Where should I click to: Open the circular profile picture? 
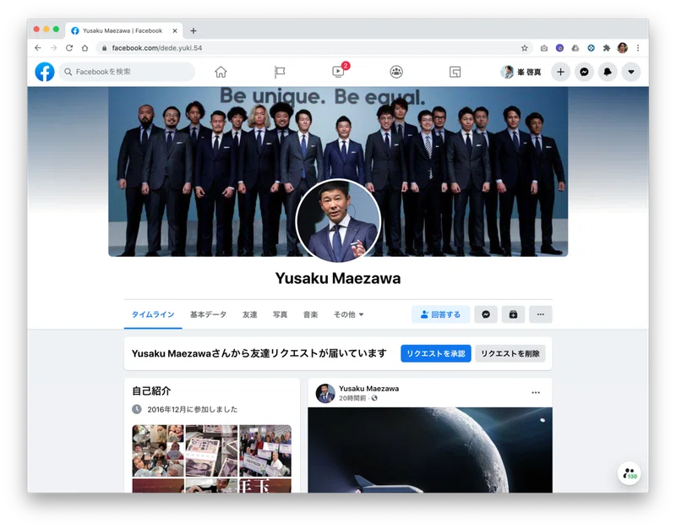[339, 221]
